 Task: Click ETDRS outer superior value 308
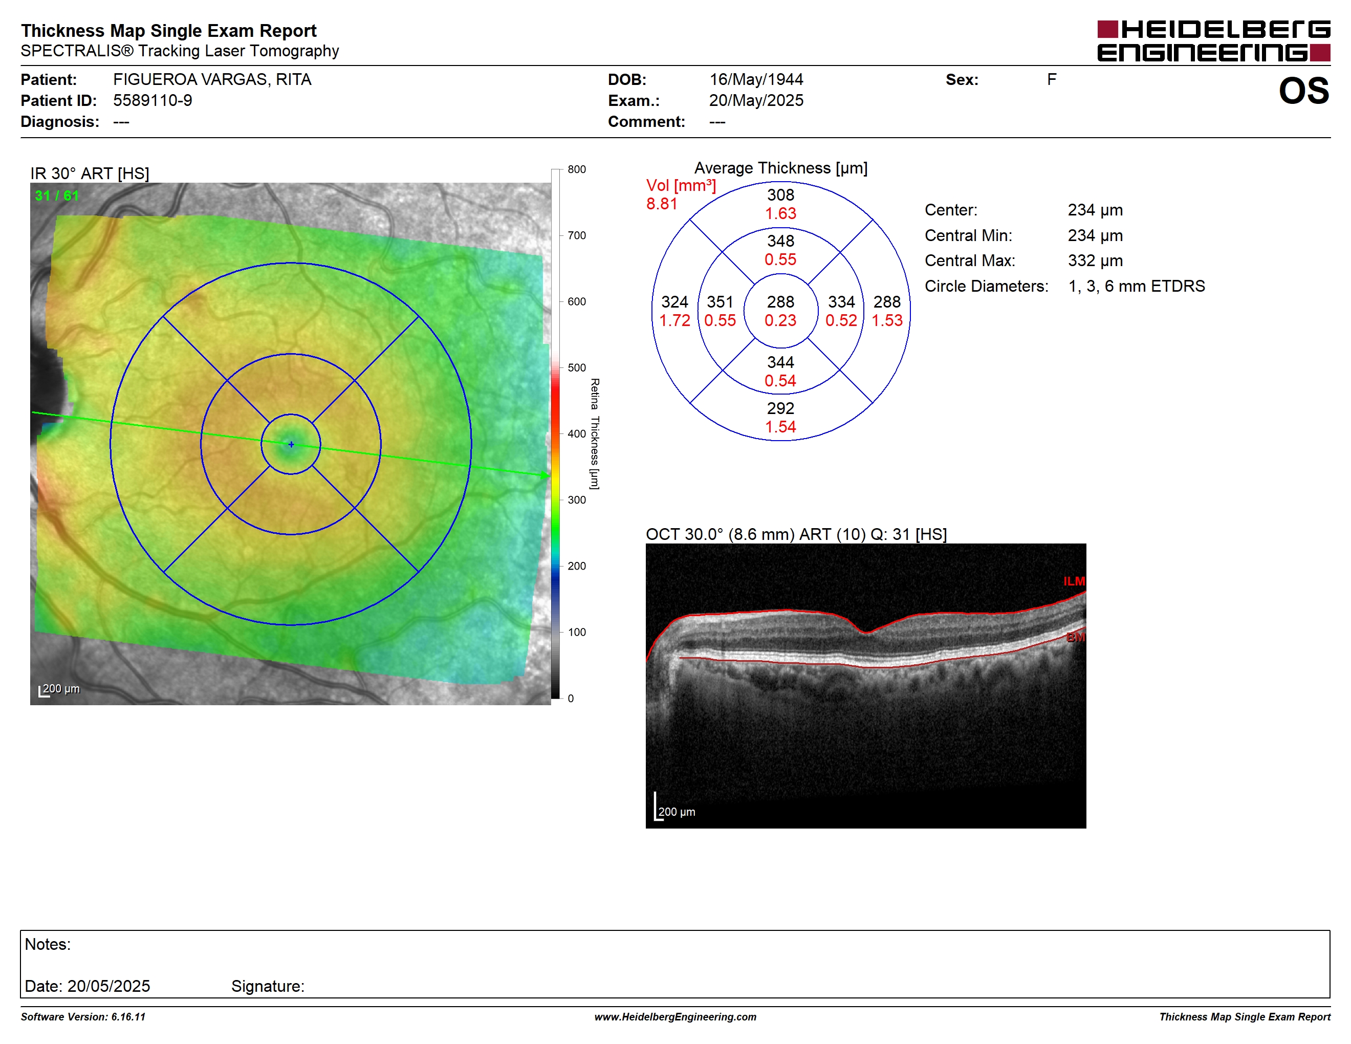780,195
